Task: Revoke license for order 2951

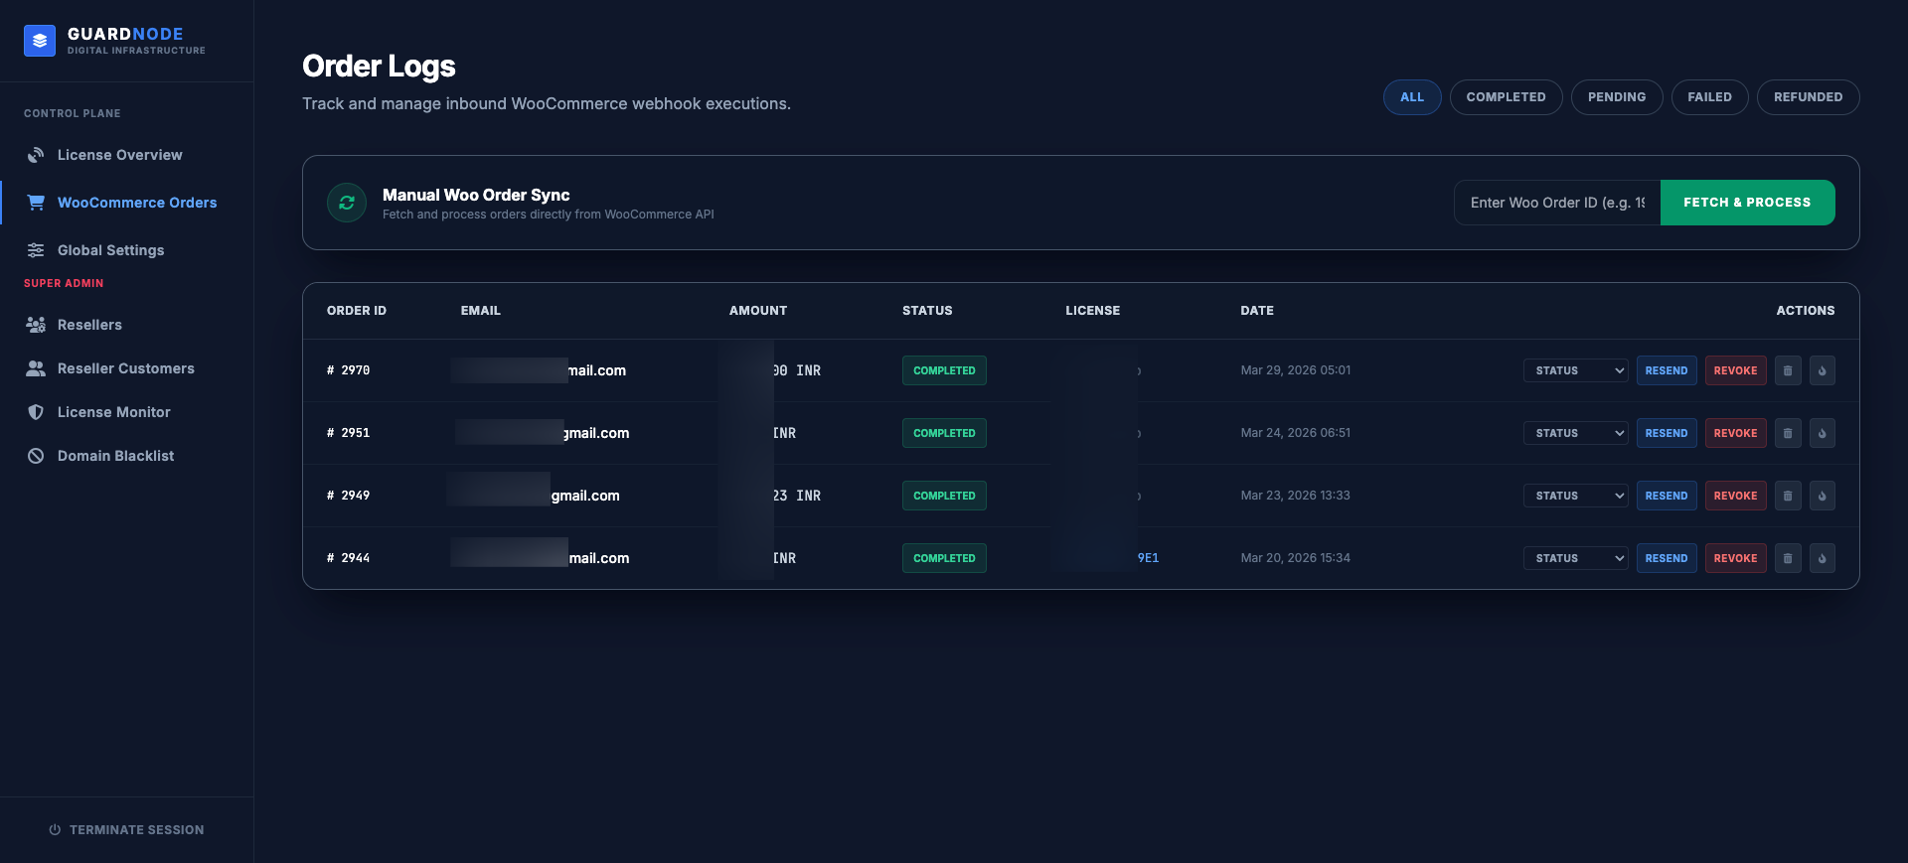Action: pos(1735,433)
